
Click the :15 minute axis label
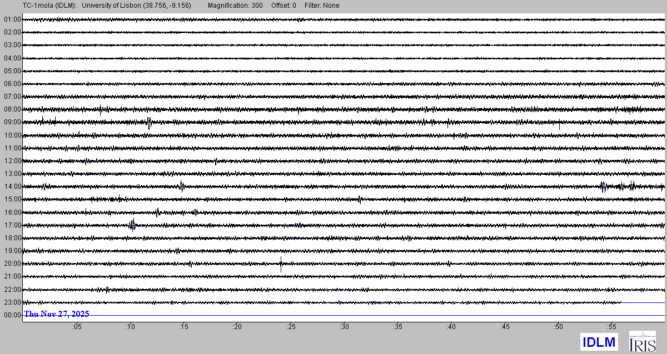click(x=183, y=327)
